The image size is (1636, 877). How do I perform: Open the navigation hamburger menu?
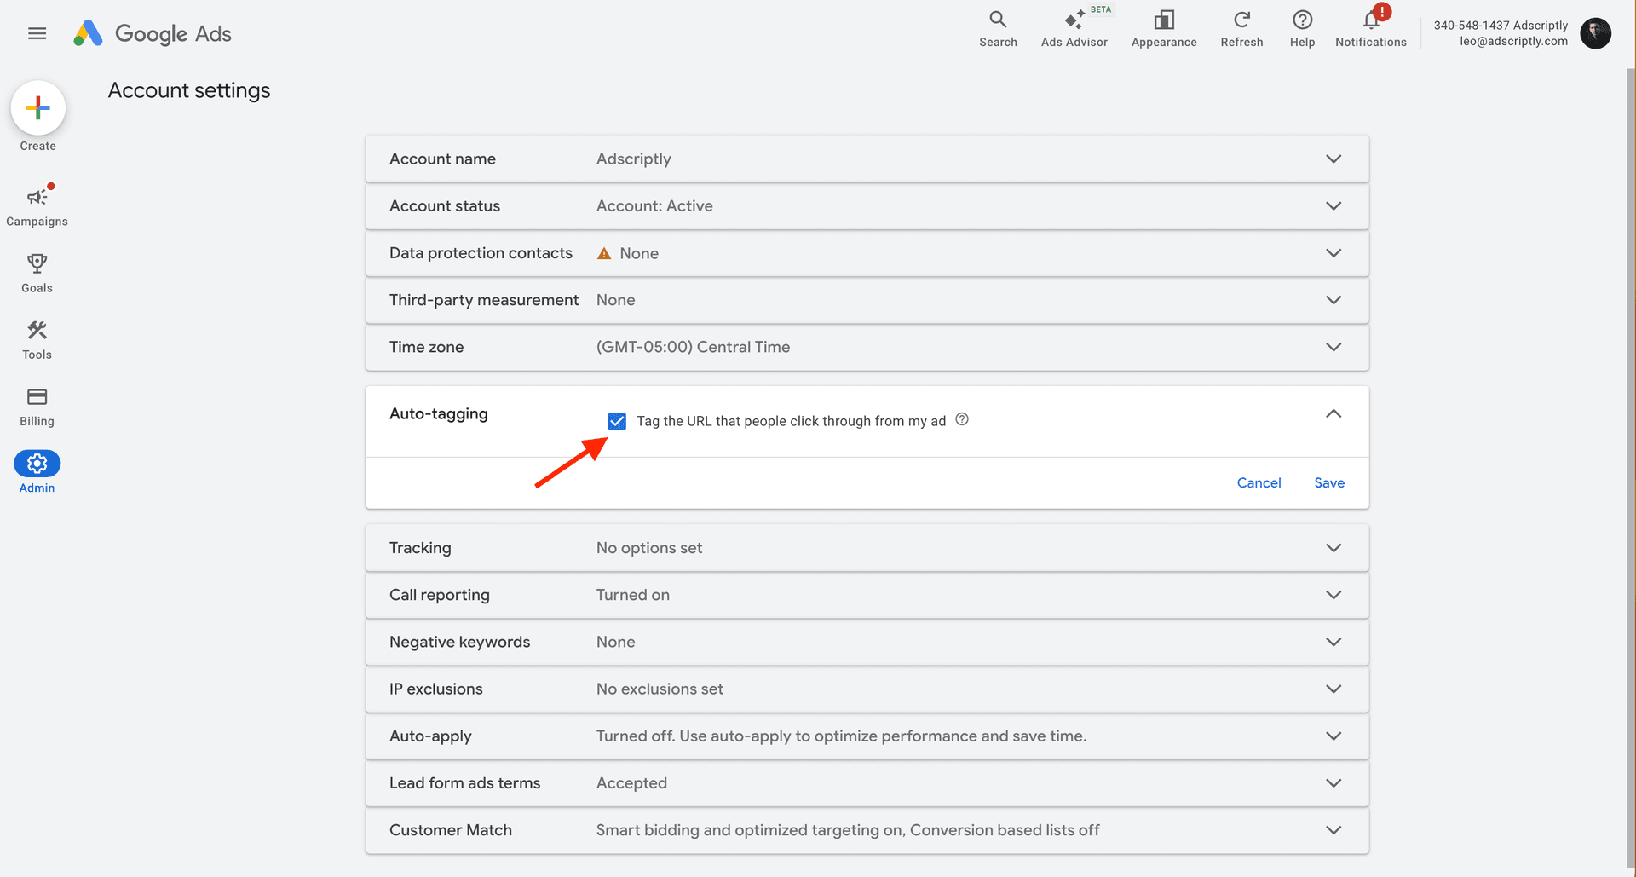pyautogui.click(x=37, y=33)
